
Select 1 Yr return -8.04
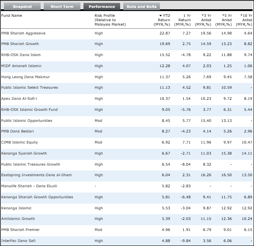[186, 164]
